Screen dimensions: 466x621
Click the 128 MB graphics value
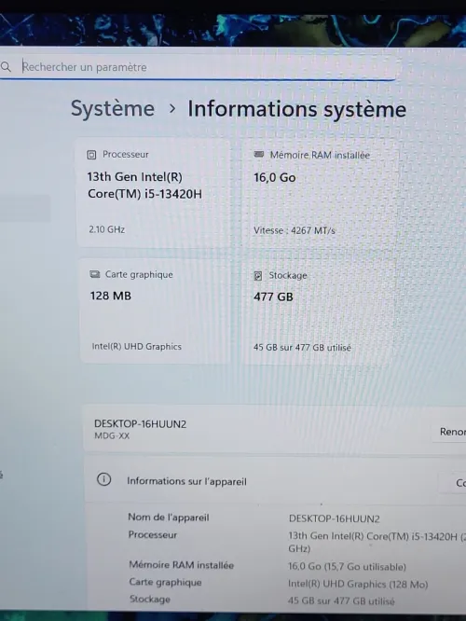point(111,296)
